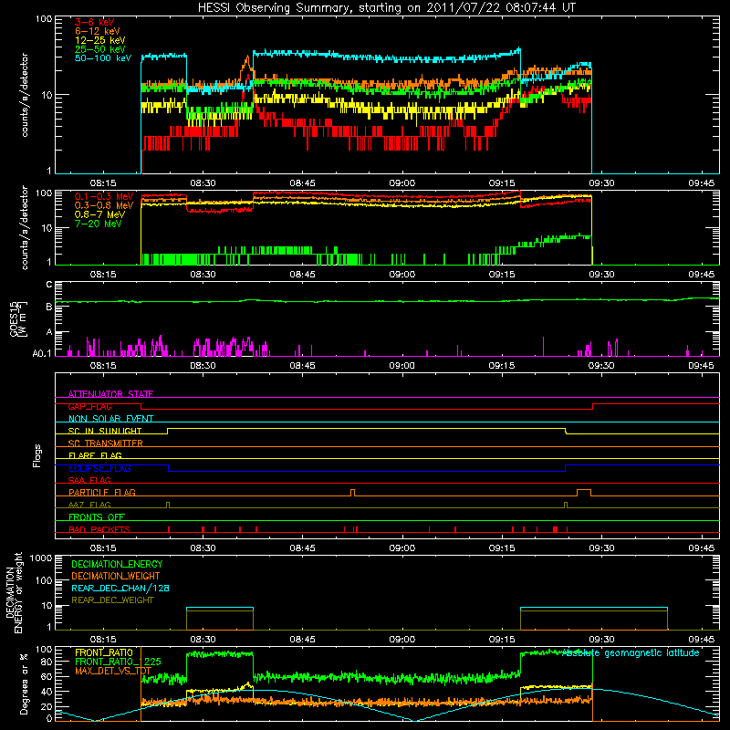Select the DECIMATION_ENERGY legend label
This screenshot has height=730, width=730.
point(117,564)
